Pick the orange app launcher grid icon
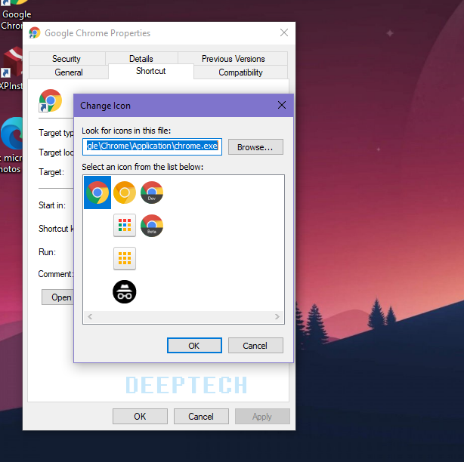 (x=125, y=258)
